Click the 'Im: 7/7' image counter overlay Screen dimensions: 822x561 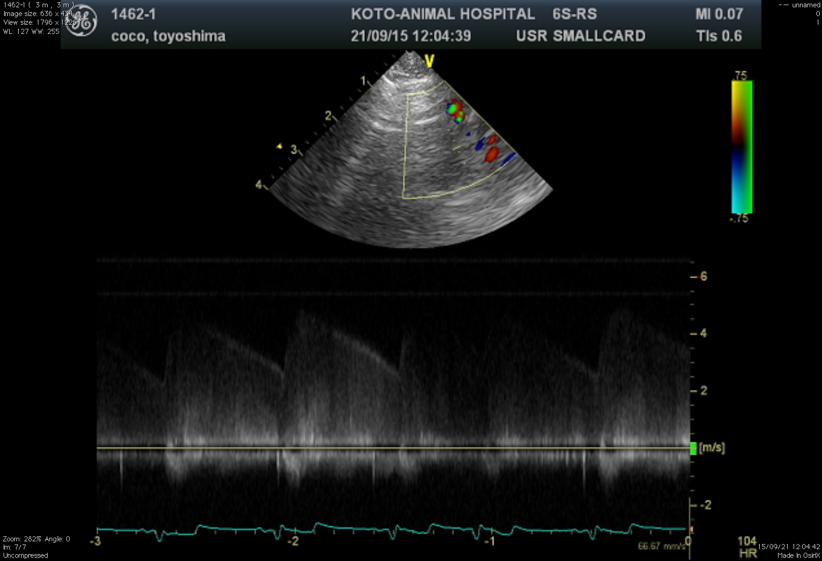coord(15,547)
